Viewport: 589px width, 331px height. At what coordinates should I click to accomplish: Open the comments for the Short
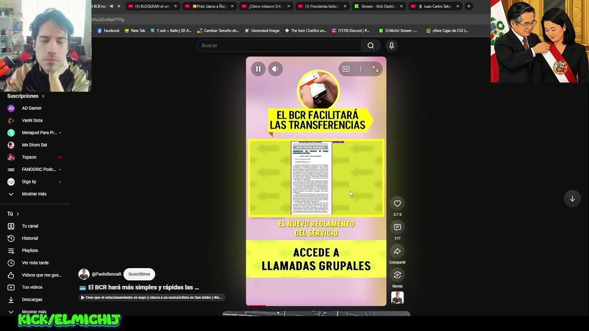tap(398, 227)
